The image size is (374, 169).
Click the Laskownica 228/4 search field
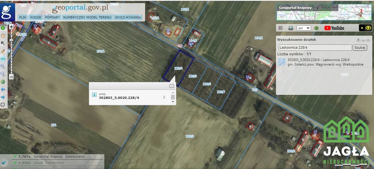point(315,48)
